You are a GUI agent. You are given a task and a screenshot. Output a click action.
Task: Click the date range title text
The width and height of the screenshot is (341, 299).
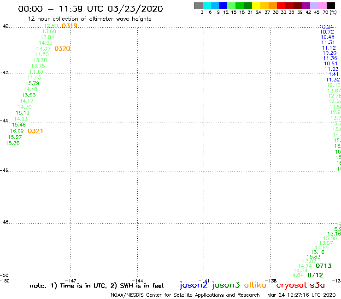pyautogui.click(x=90, y=9)
